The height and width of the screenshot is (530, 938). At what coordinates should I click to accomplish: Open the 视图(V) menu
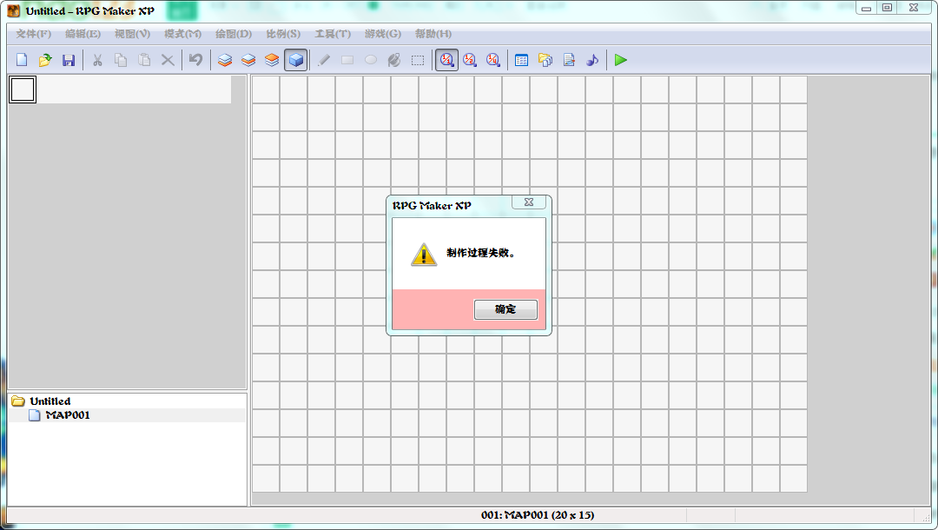point(133,34)
